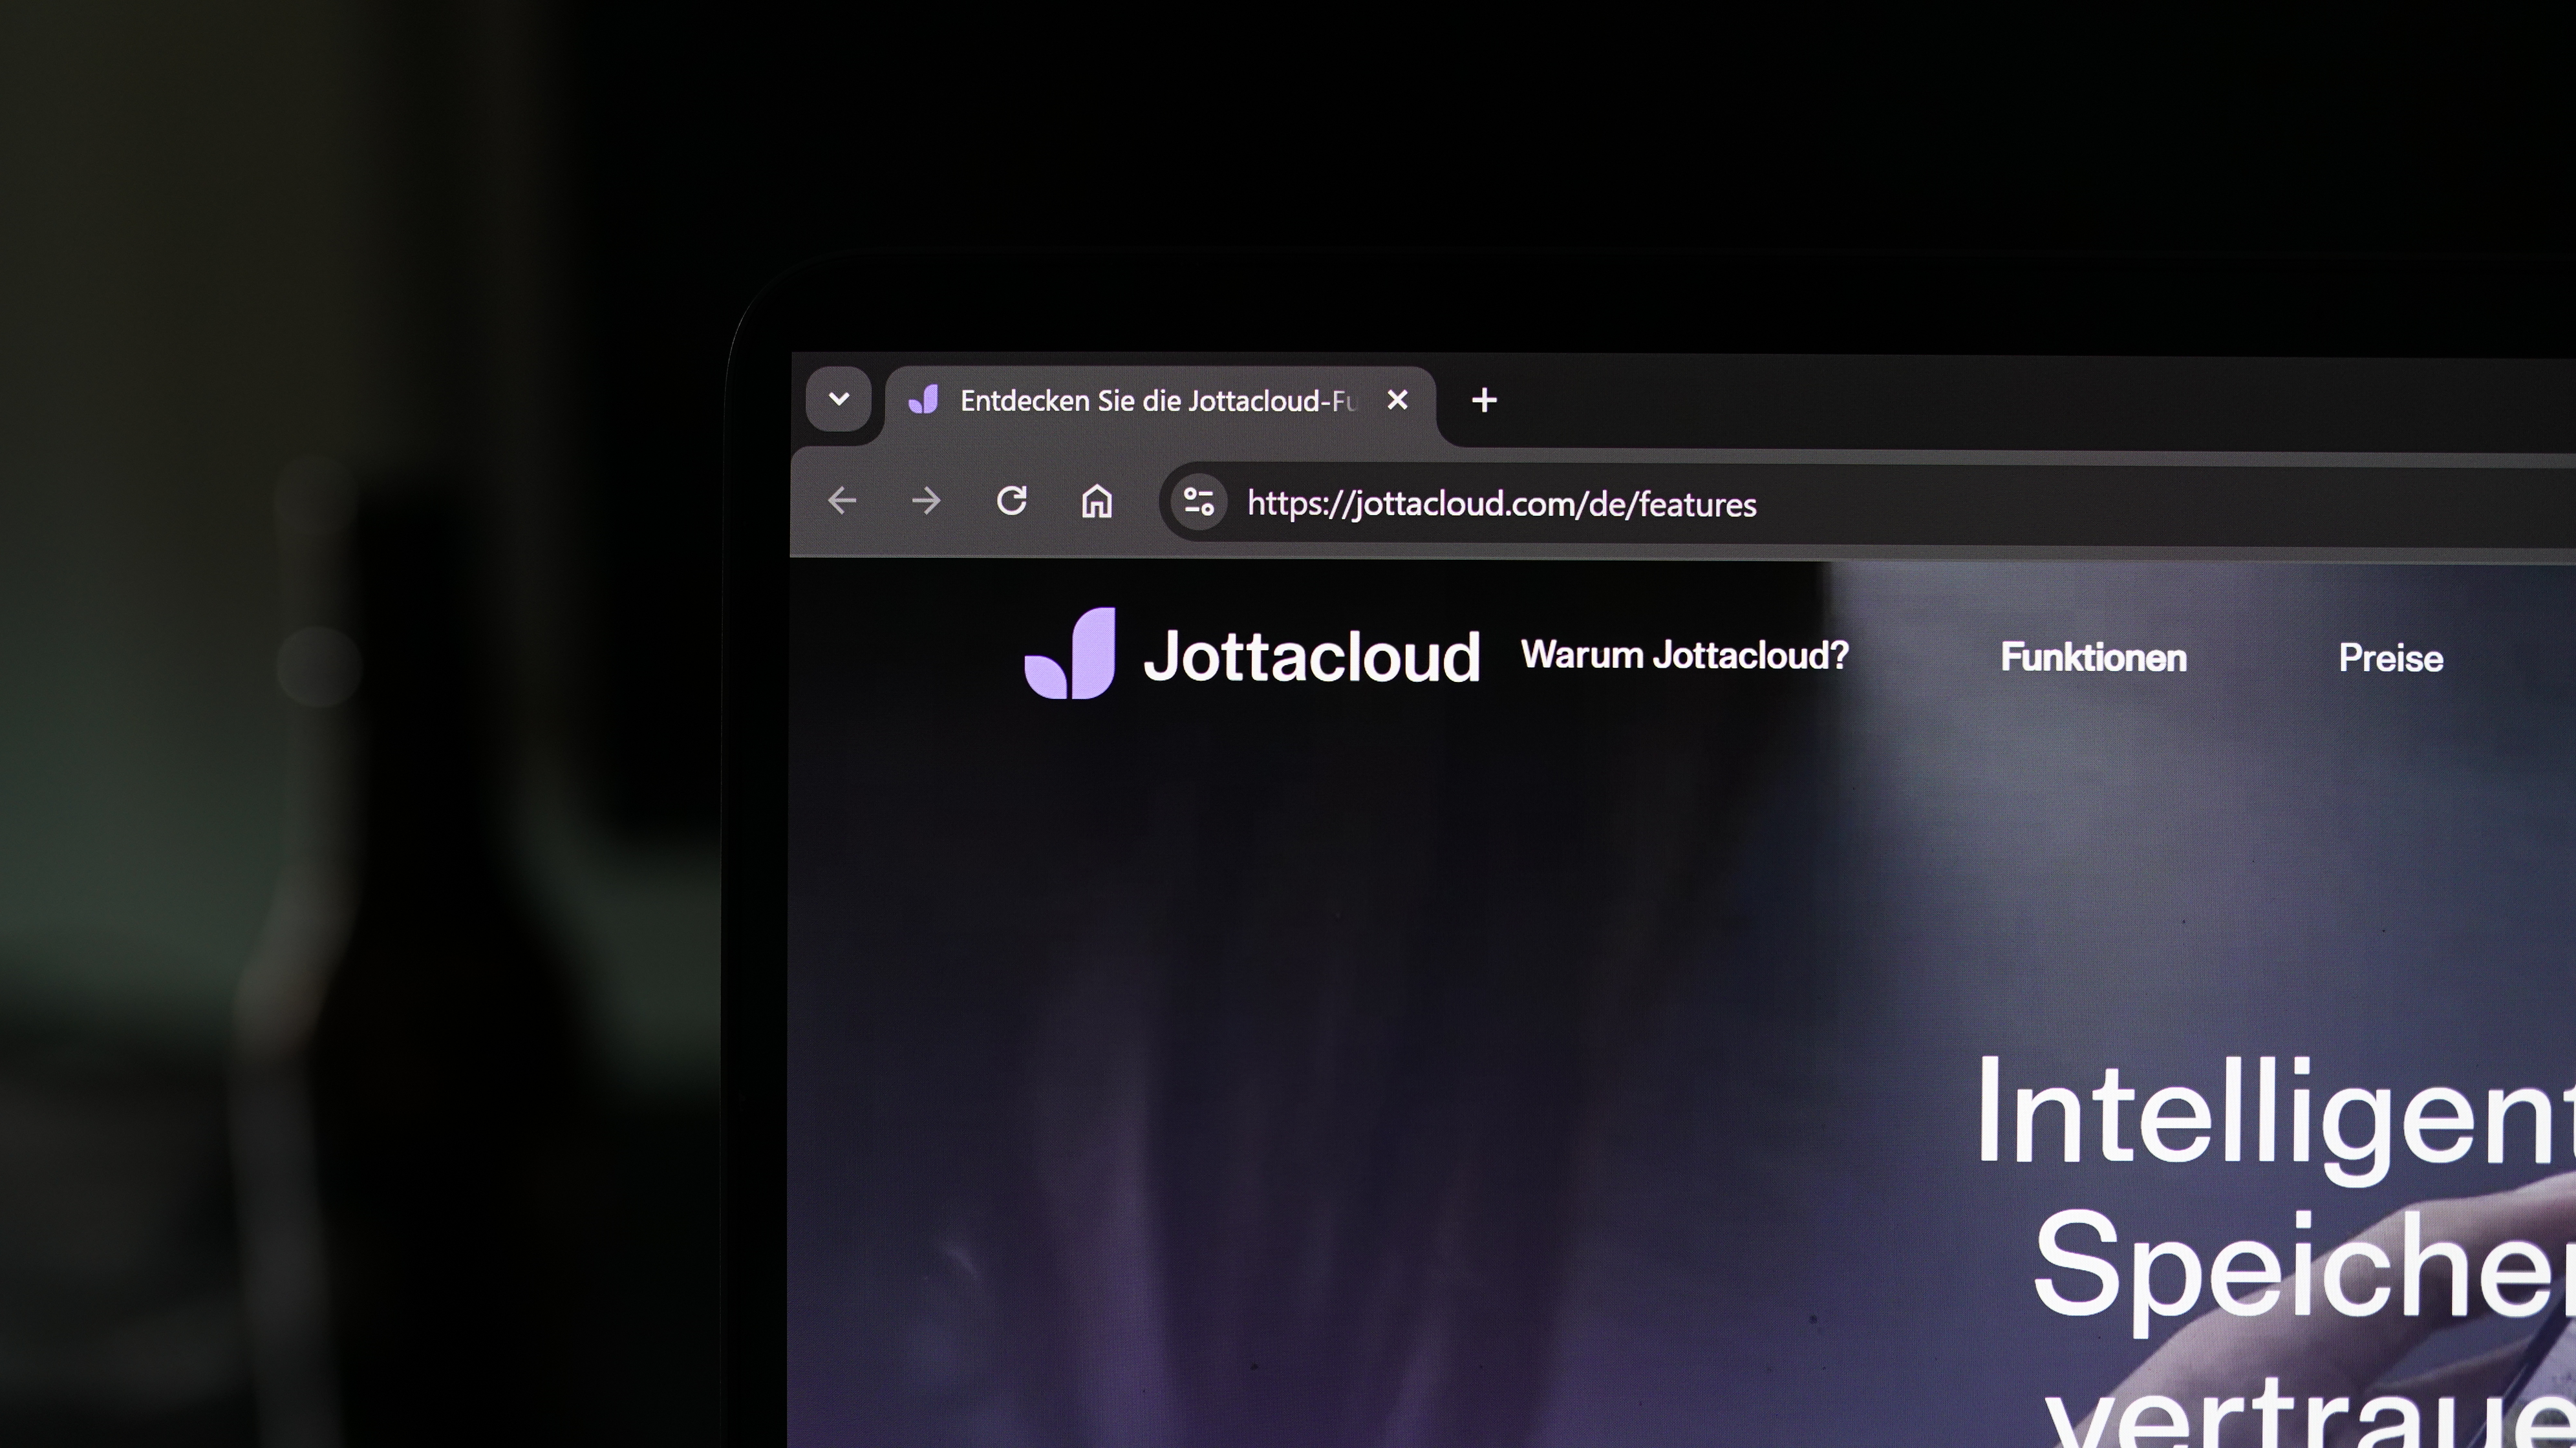Open the browser home page icon

pos(1097,501)
